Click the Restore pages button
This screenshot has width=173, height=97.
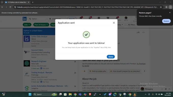click(166, 21)
